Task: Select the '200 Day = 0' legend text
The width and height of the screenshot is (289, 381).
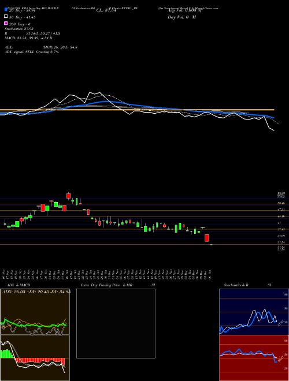Action: point(20,24)
